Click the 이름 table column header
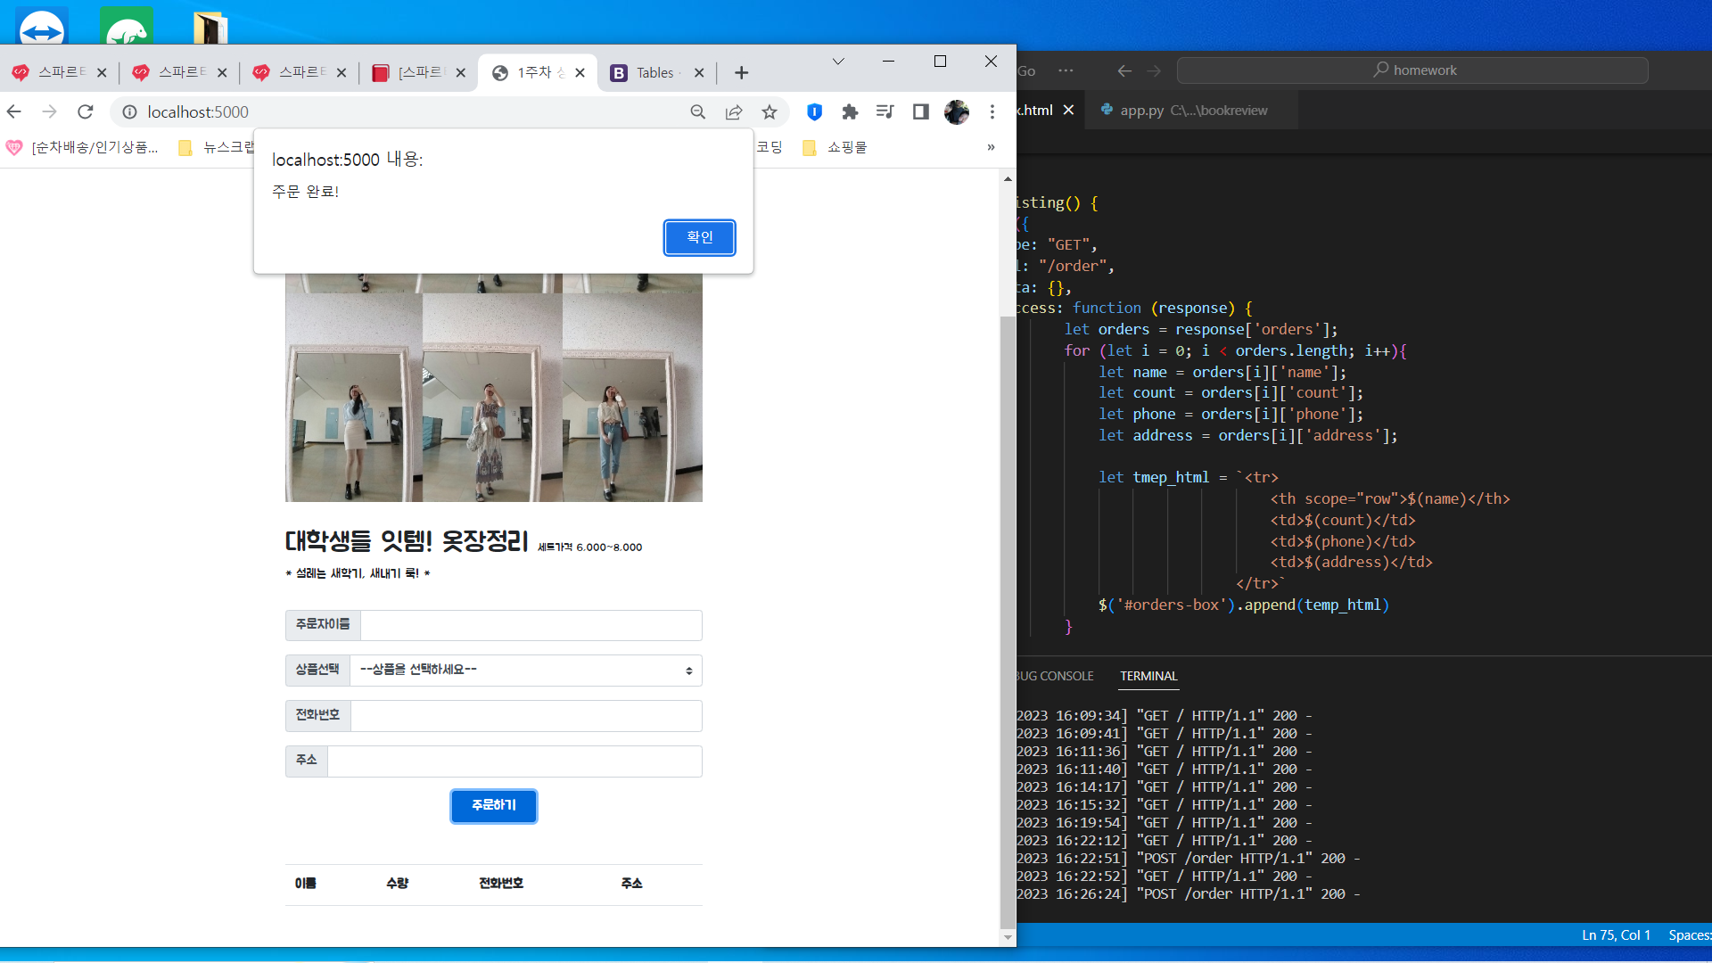 [306, 883]
